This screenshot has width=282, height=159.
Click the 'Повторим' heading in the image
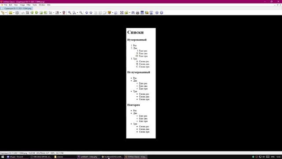pos(134,105)
